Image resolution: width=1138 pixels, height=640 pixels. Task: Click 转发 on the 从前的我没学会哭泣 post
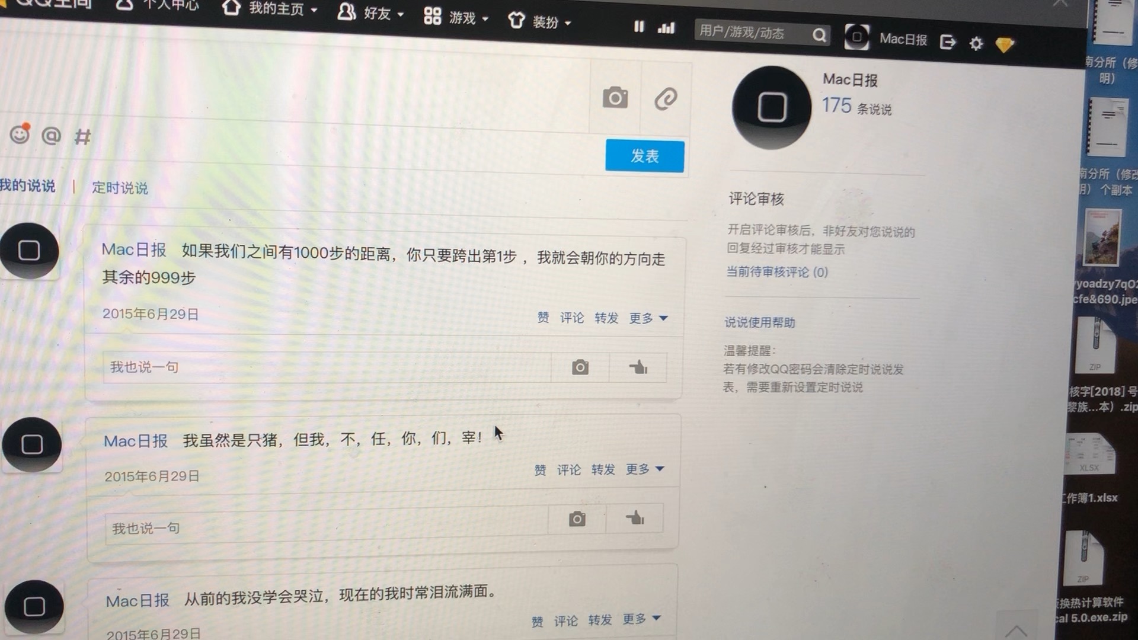point(600,620)
